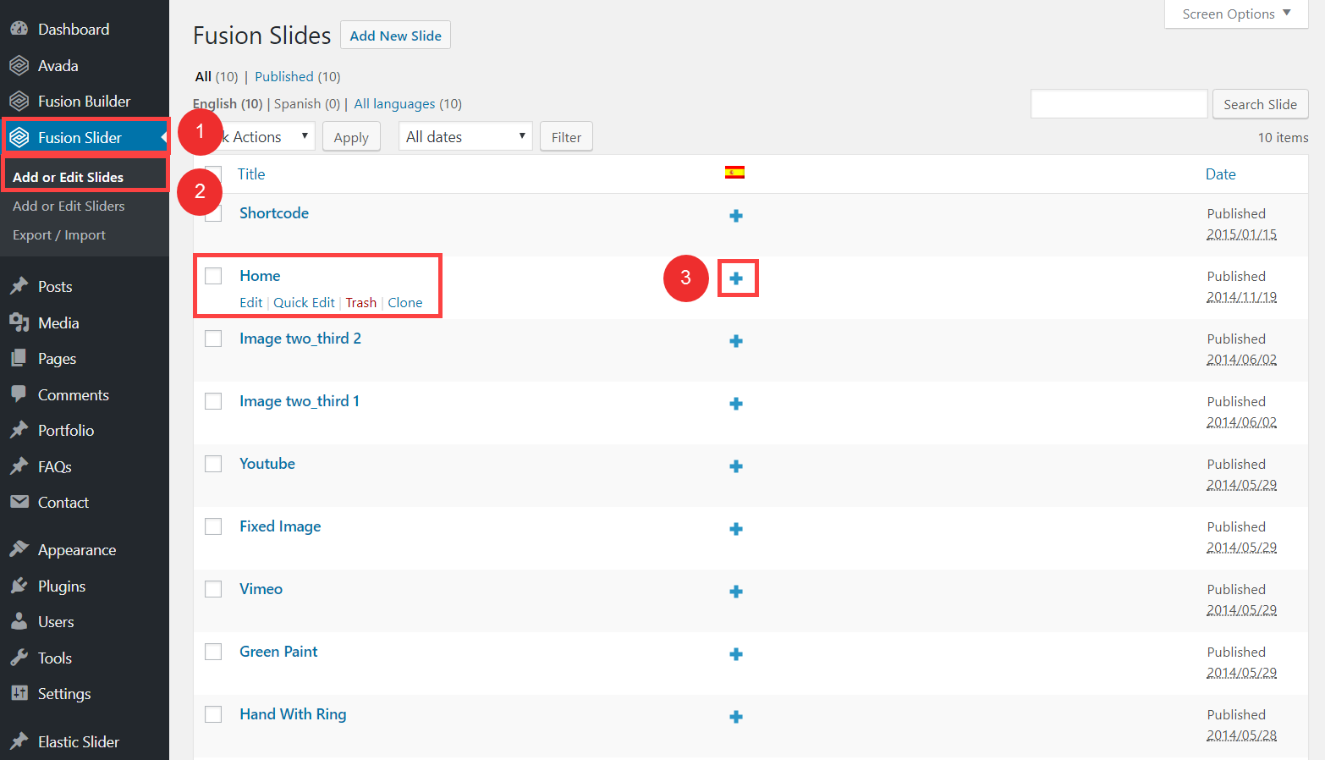The height and width of the screenshot is (760, 1325).
Task: Click the Avada logo icon in the sidebar
Action: point(19,65)
